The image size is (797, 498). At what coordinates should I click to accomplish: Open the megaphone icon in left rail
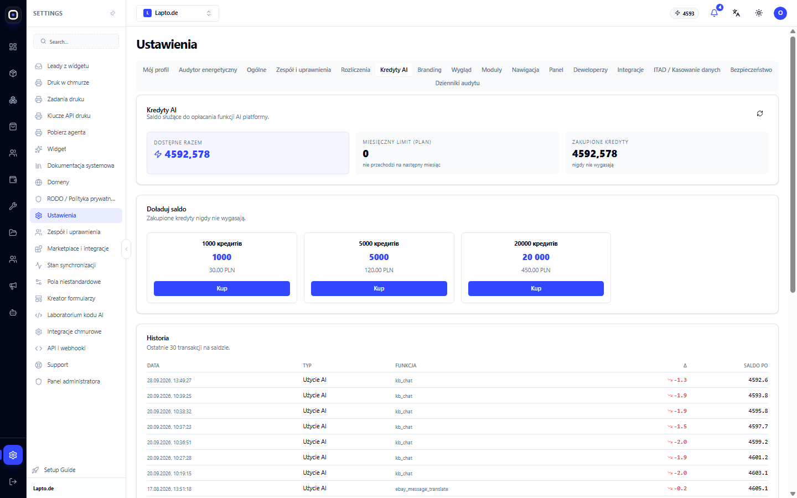(13, 286)
